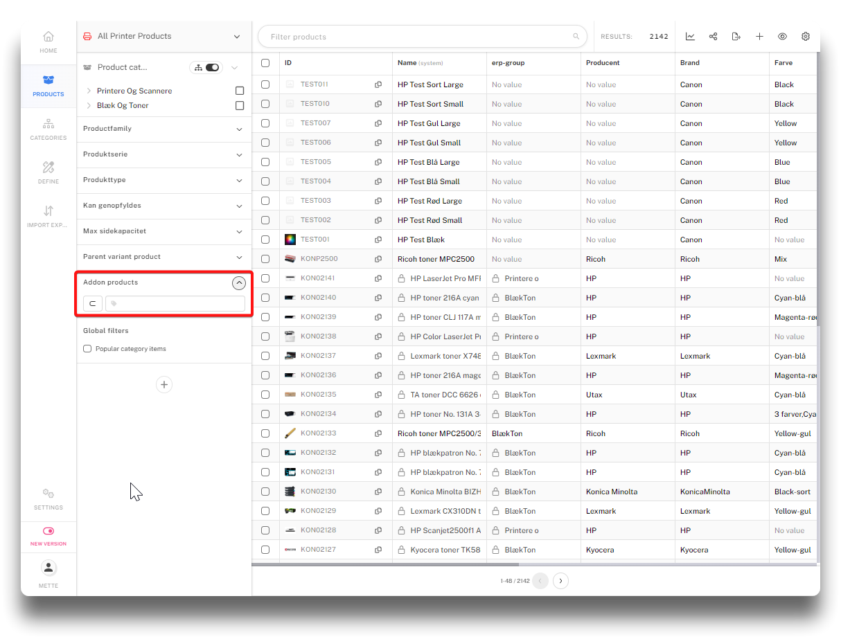Click the subset operator icon under Addon products
Screen dimensions: 841x639
(92, 304)
